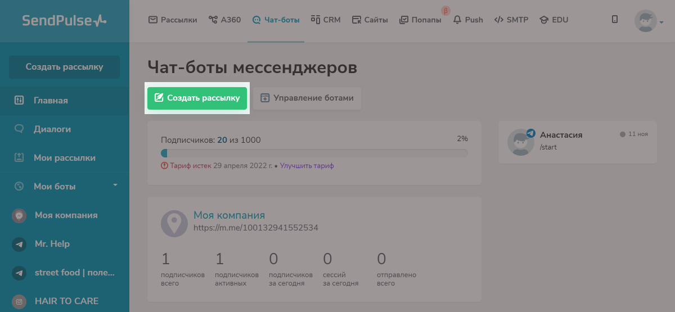Open Анастасия's /start conversation

click(577, 142)
